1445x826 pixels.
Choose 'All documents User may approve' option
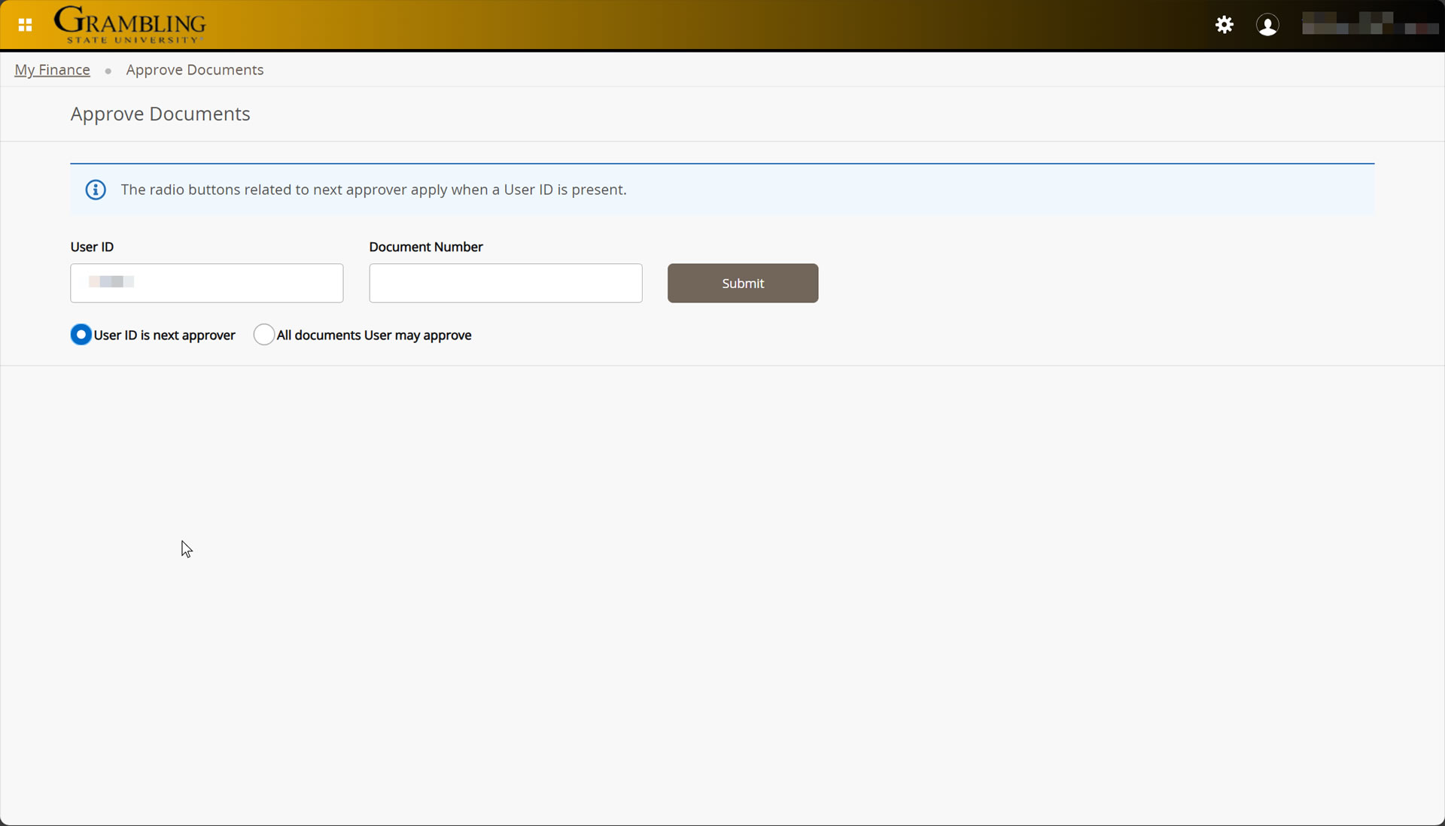pyautogui.click(x=263, y=335)
